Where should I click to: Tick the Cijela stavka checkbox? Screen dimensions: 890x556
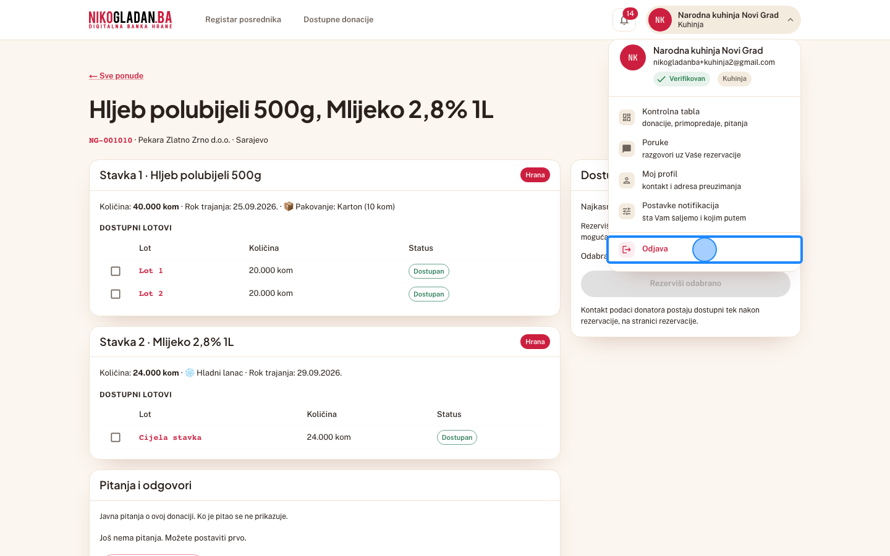coord(116,437)
